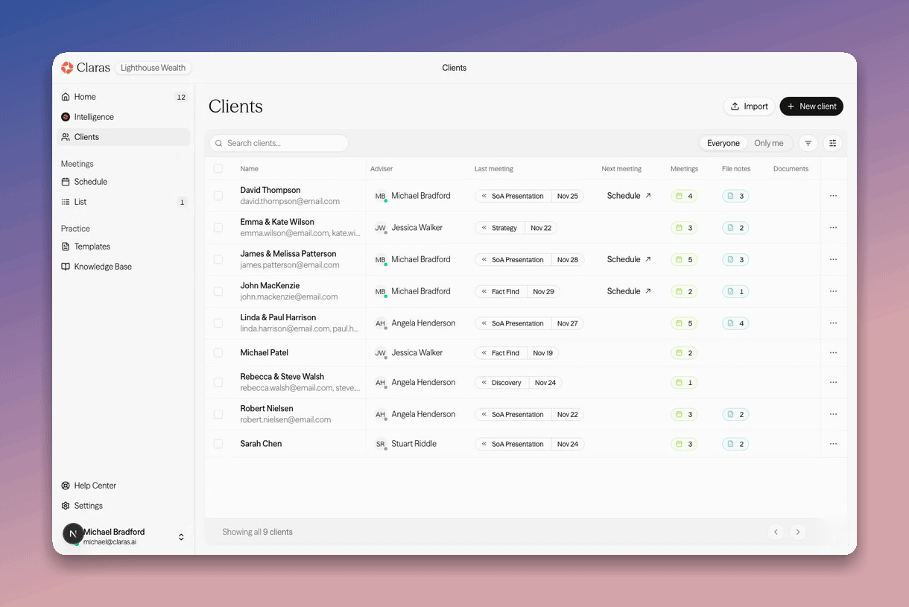Open the more options menu for Sarah Chen
This screenshot has height=607, width=909.
pos(833,444)
